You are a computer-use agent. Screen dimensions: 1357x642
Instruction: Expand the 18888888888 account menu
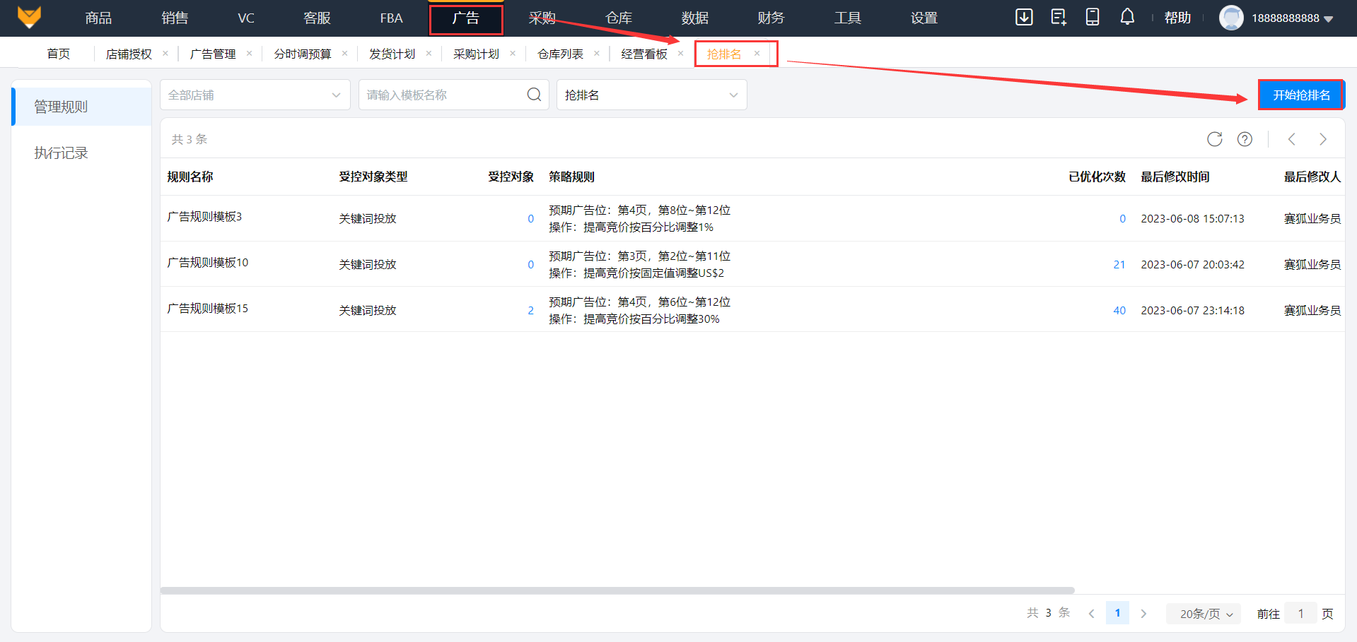tap(1292, 18)
